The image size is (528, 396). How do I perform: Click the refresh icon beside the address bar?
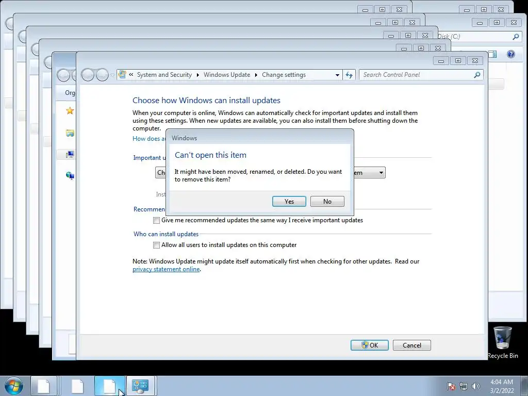[349, 75]
